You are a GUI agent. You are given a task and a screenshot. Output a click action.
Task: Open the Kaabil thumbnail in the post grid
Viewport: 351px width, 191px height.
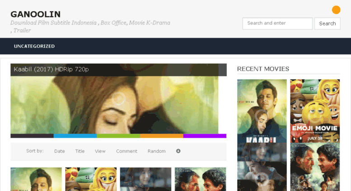tap(36, 179)
